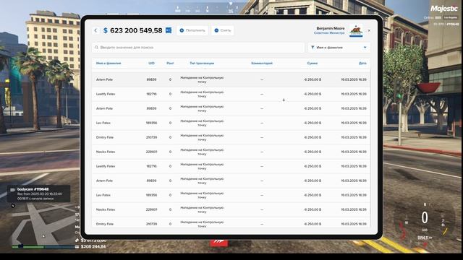The image size is (463, 260).
Task: Open the Имя и фамилия filter dropdown
Action: [339, 48]
